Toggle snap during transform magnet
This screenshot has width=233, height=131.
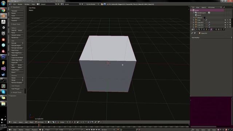[86, 122]
